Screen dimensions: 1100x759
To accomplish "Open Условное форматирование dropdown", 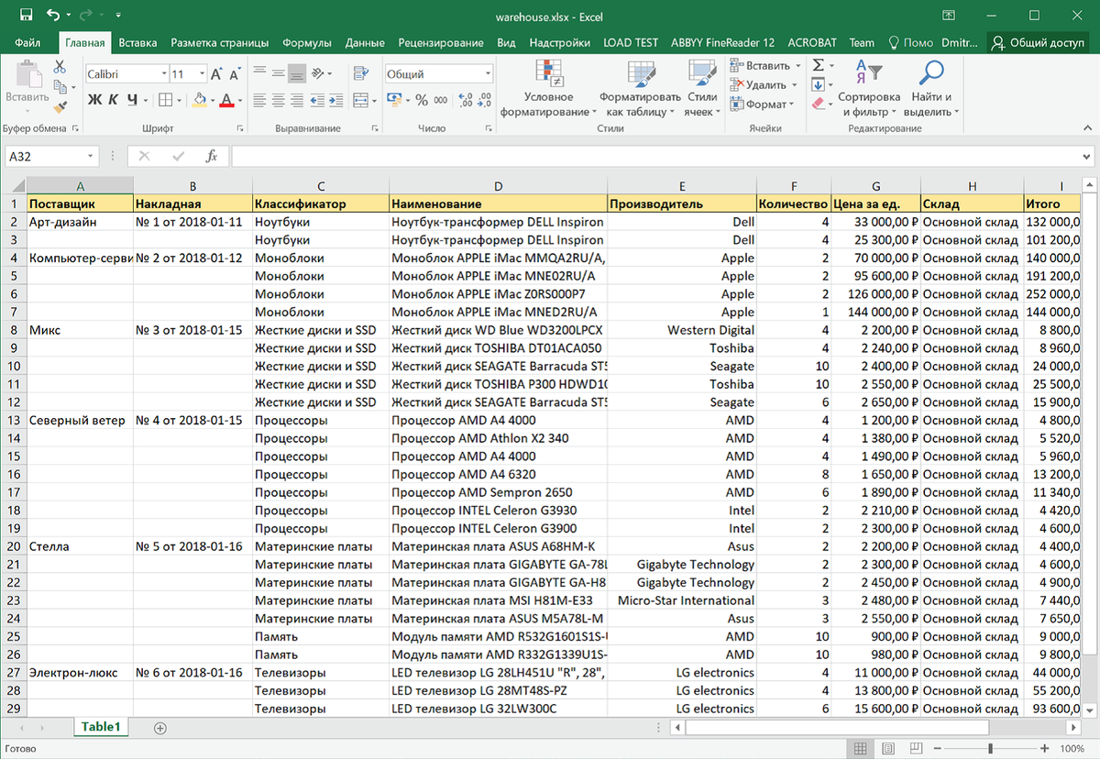I will click(x=549, y=88).
